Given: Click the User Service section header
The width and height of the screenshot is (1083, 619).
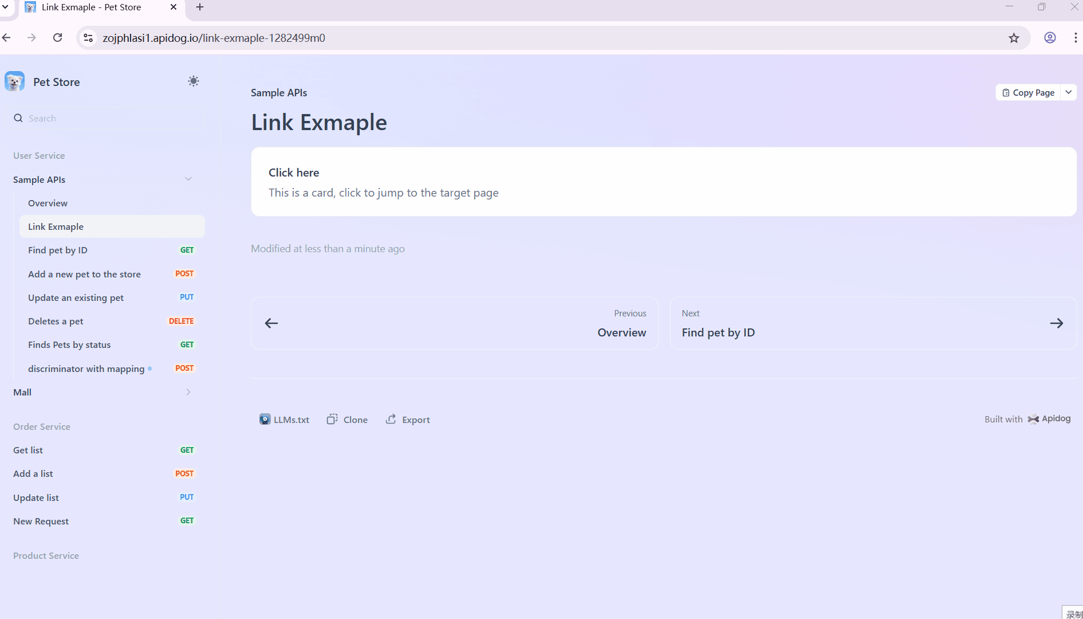Looking at the screenshot, I should pyautogui.click(x=39, y=155).
